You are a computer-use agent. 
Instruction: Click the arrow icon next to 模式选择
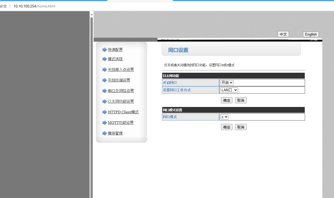(105, 59)
